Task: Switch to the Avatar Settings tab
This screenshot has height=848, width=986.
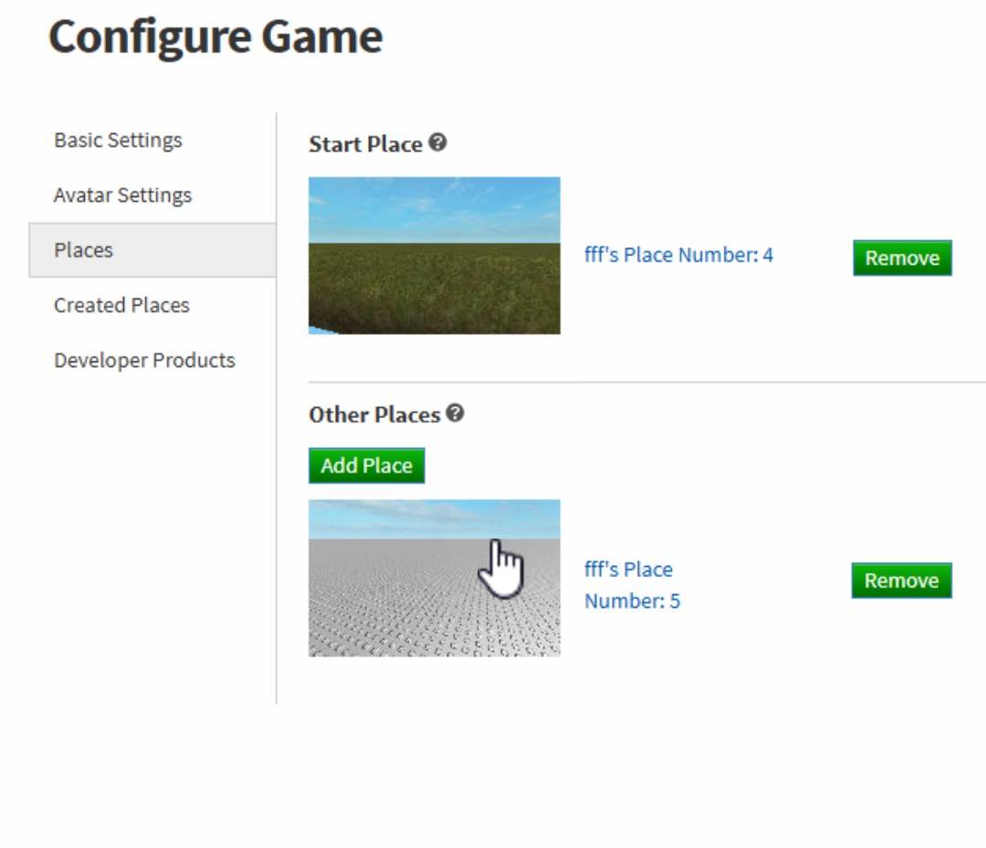Action: [x=122, y=195]
